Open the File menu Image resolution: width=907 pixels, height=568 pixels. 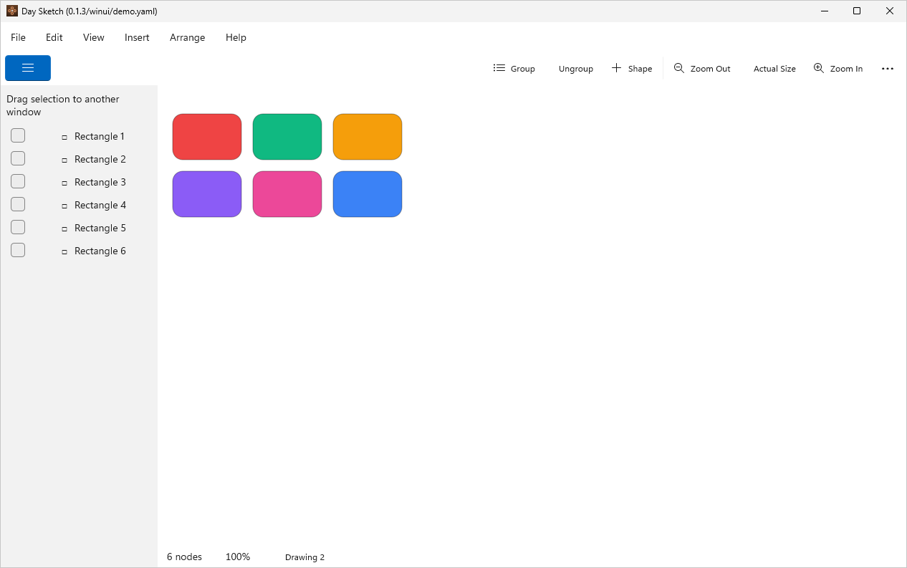click(18, 37)
